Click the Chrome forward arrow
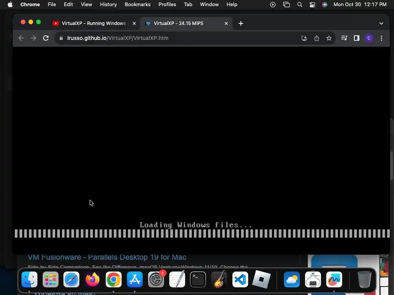Screen dimensions: 394x295 pos(33,38)
